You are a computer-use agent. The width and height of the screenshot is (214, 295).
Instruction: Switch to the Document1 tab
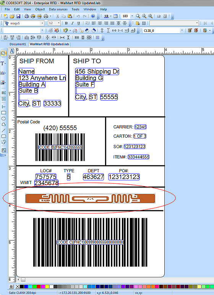click(x=18, y=44)
